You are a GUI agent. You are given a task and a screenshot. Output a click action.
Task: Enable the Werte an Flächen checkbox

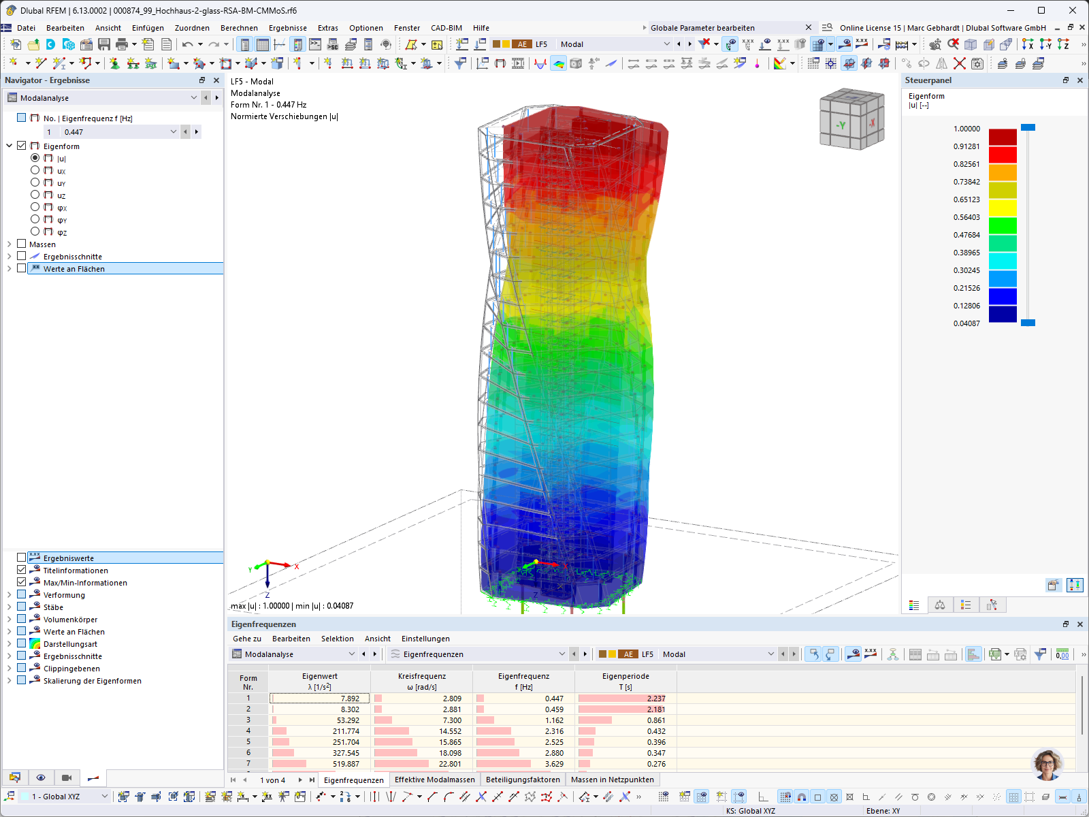click(21, 268)
